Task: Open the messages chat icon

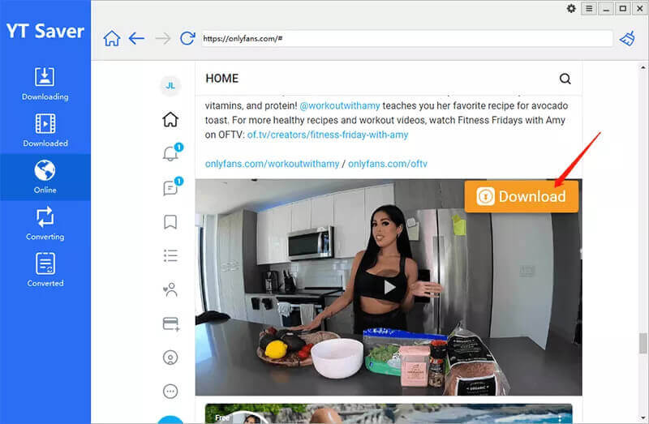Action: 170,188
